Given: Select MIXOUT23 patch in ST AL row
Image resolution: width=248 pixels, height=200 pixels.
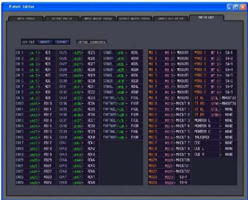Looking at the screenshot, I should [x=229, y=98].
